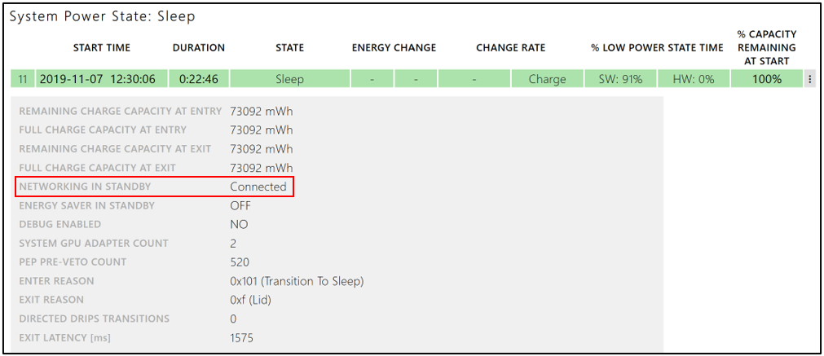Click the START TIME column header

point(102,48)
